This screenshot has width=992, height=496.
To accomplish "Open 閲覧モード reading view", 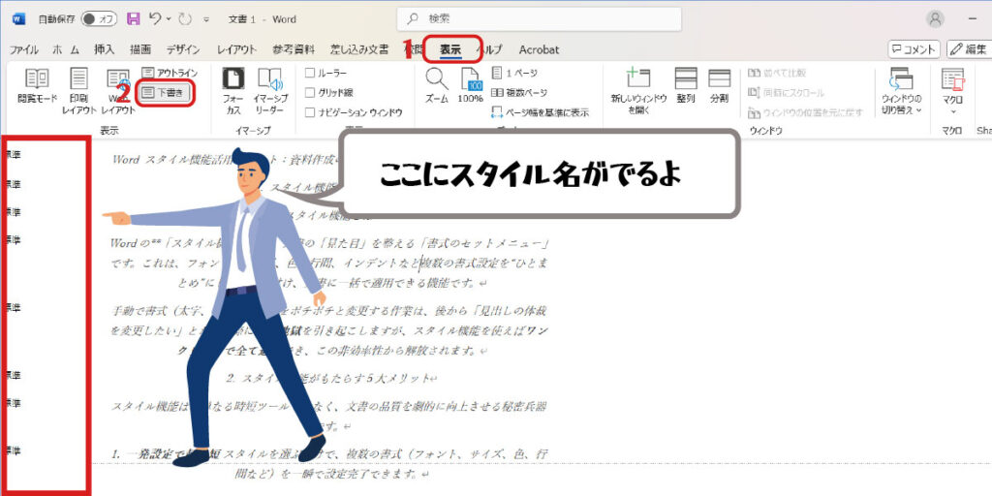I will (37, 91).
